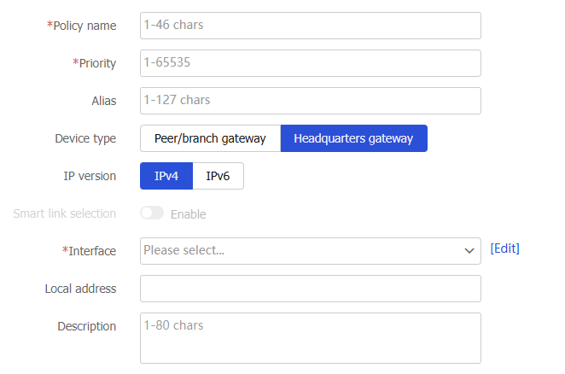Focus the Alias text field
Image resolution: width=565 pixels, height=374 pixels.
[x=310, y=101]
